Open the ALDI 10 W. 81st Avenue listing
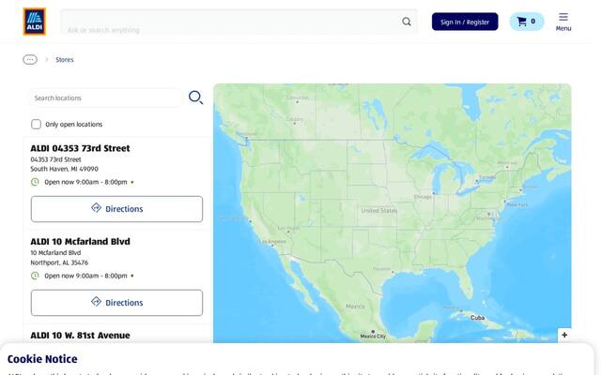This screenshot has width=601, height=375. [x=80, y=336]
